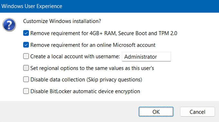Check Set regional options to same values
Screen dimensions: 219x122
pyautogui.click(x=26, y=68)
